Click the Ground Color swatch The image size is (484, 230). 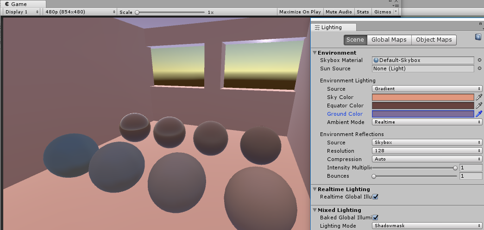[423, 114]
